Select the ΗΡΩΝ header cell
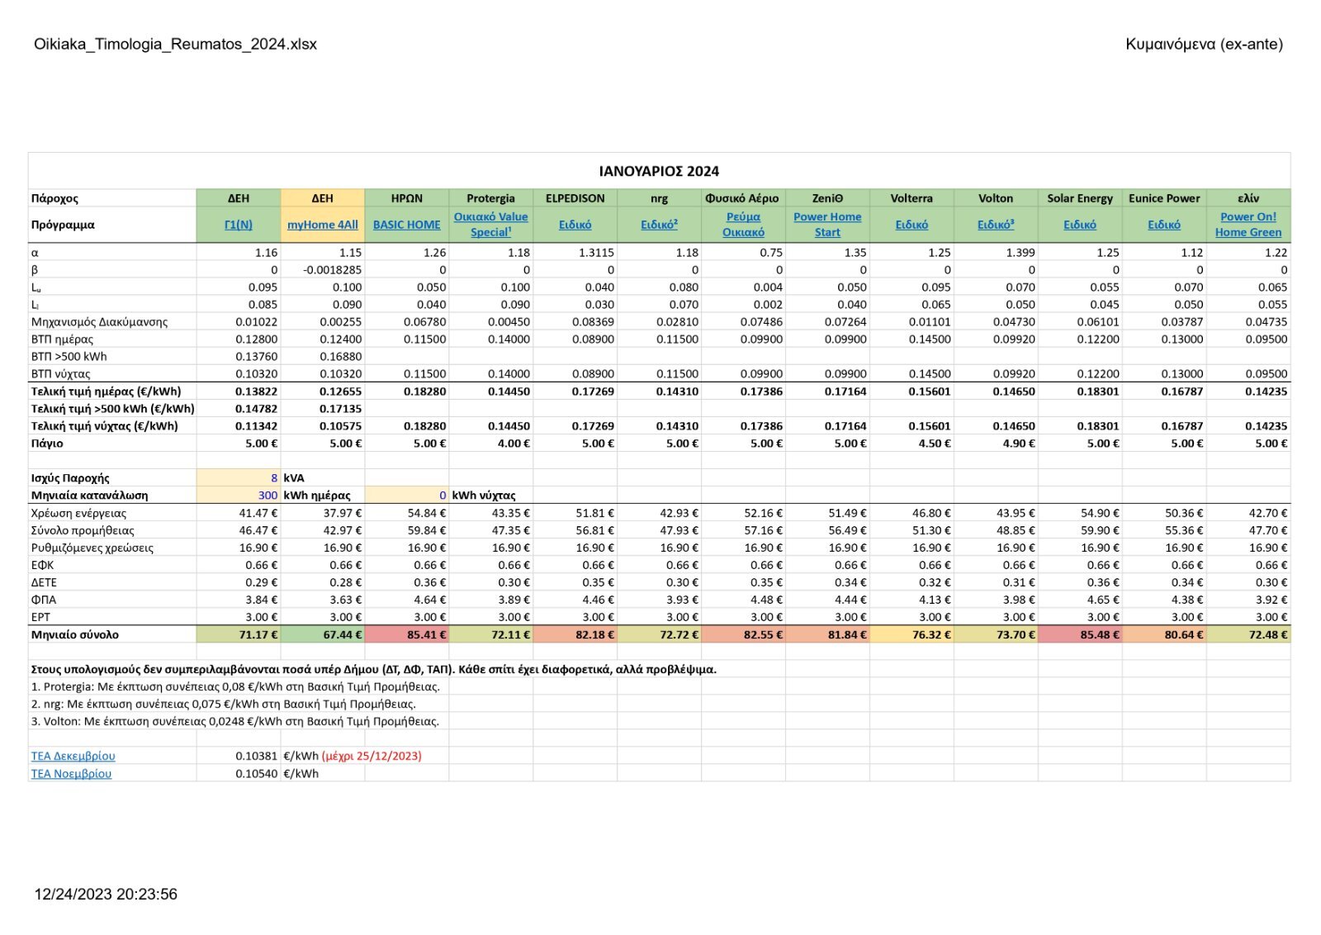 tap(407, 198)
